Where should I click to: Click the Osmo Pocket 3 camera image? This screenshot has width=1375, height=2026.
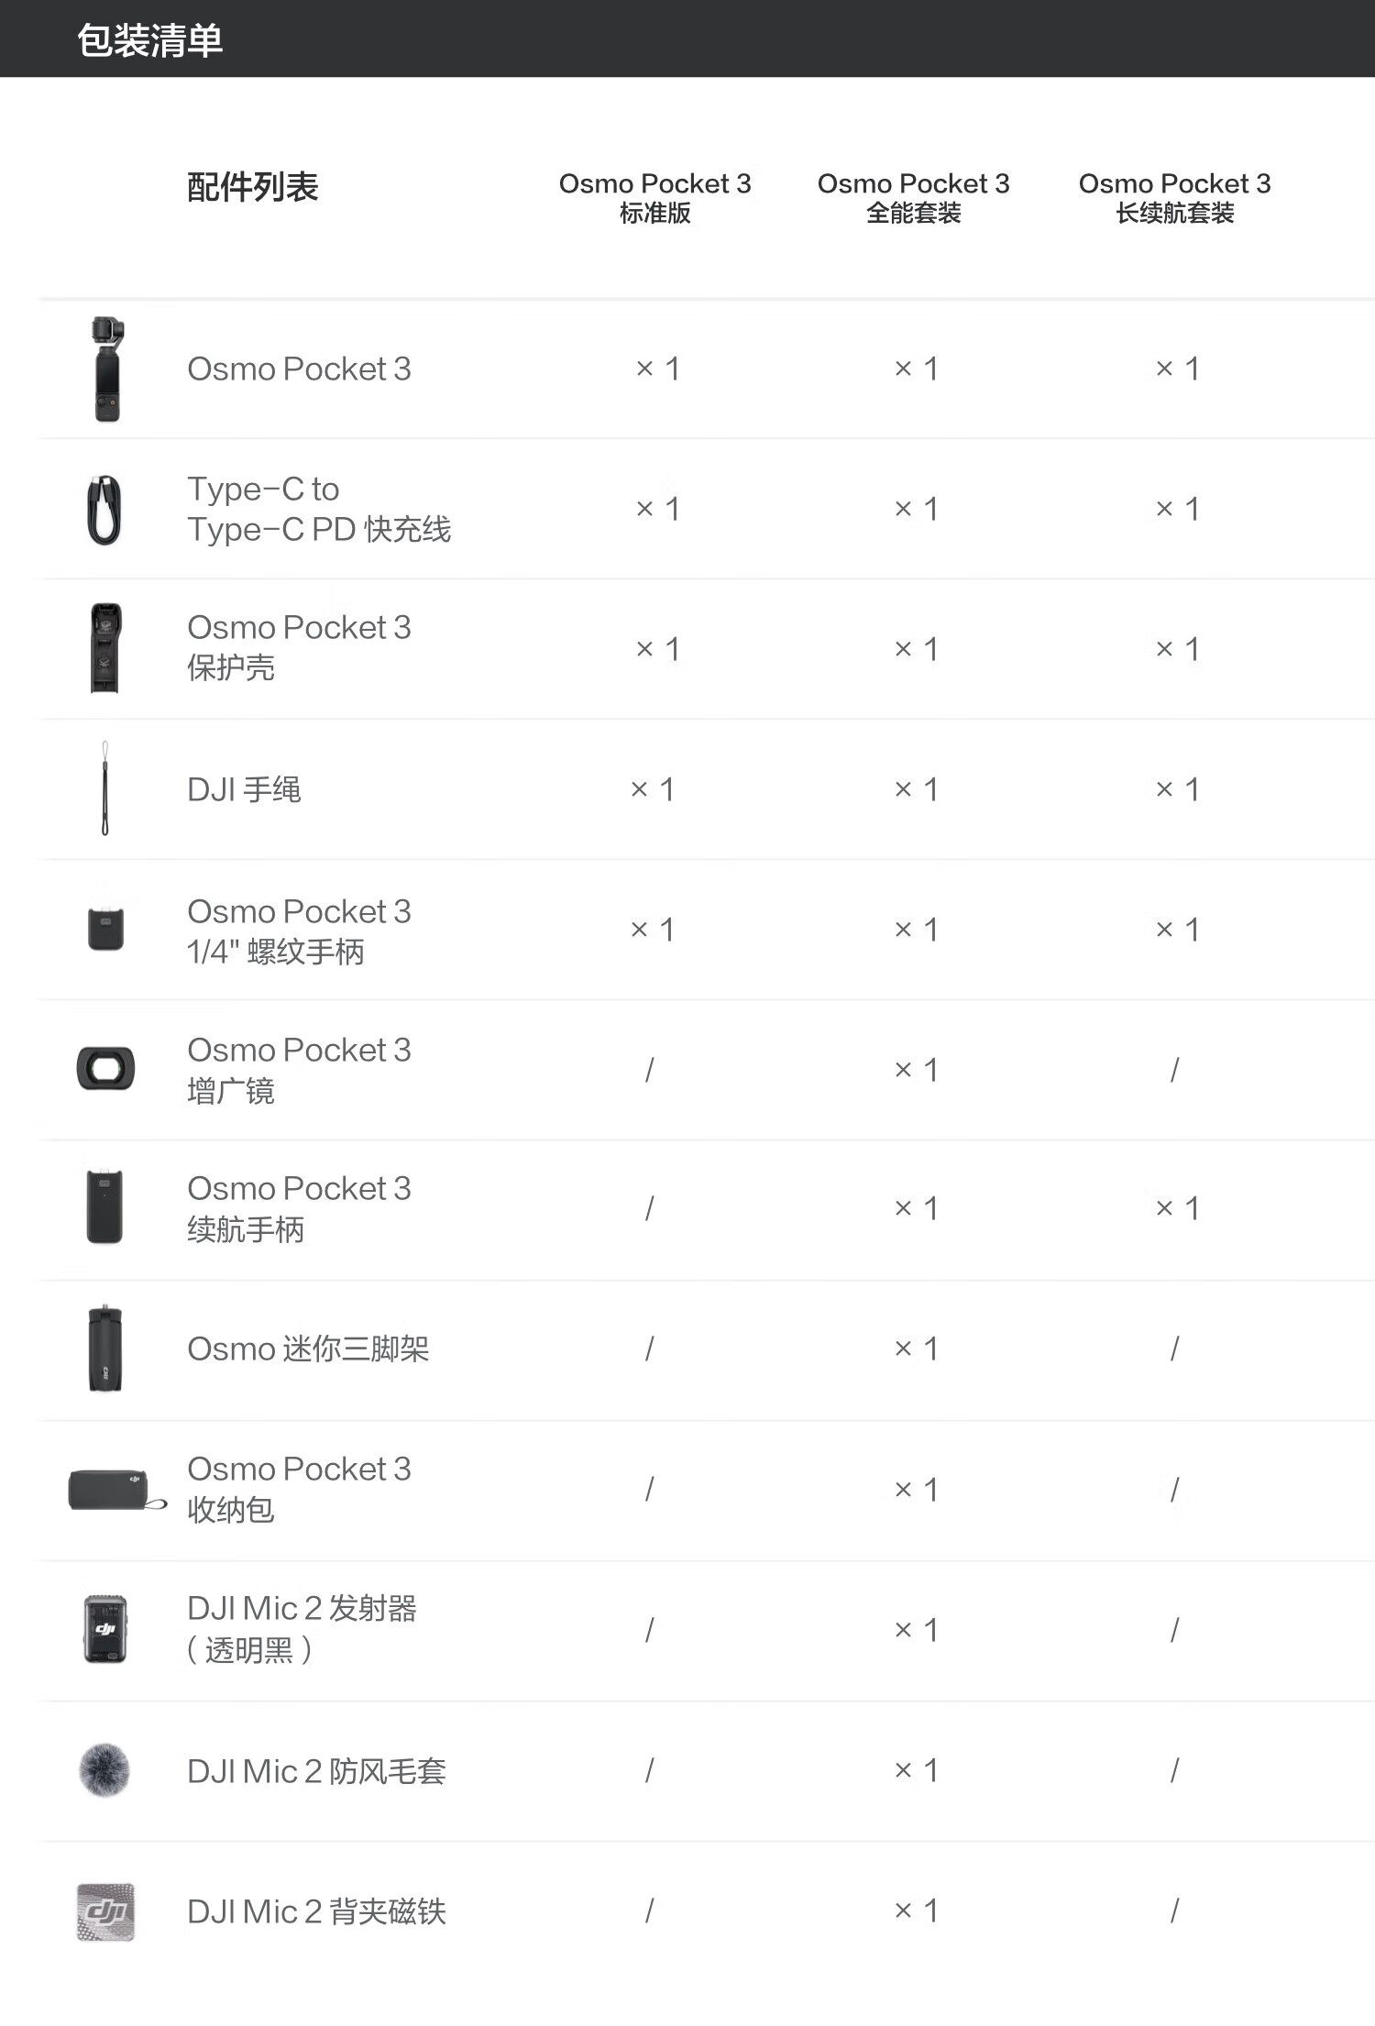tap(107, 369)
